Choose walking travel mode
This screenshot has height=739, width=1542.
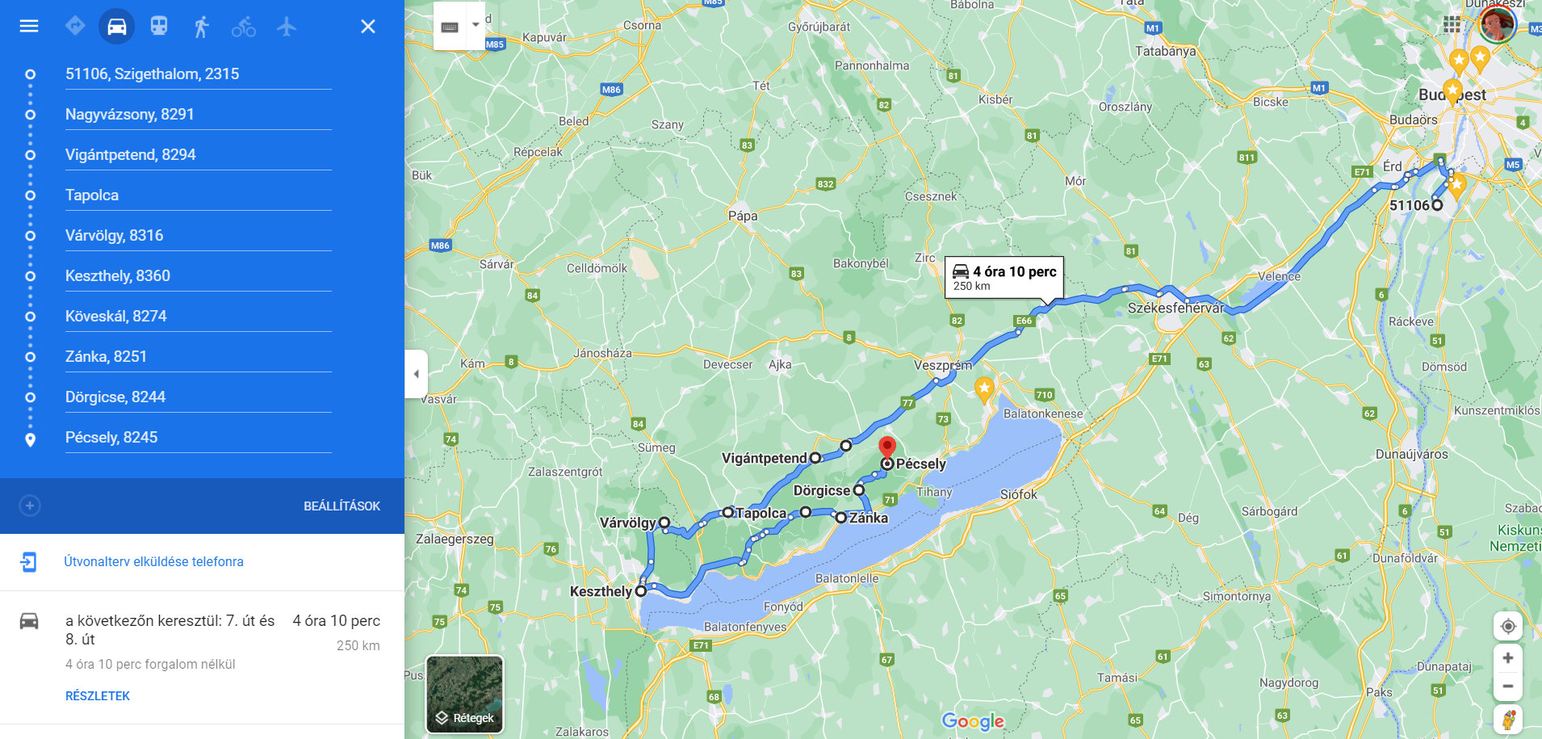pos(201,27)
